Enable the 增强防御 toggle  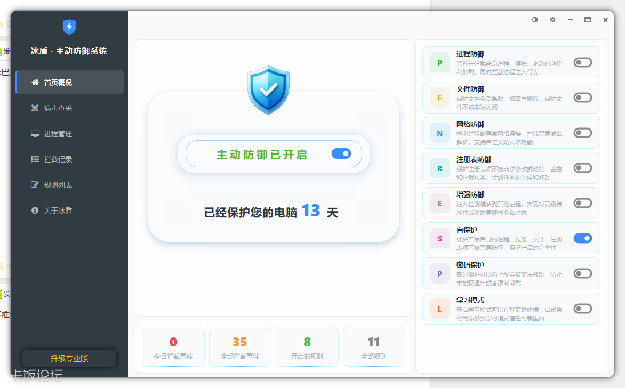[x=583, y=203]
